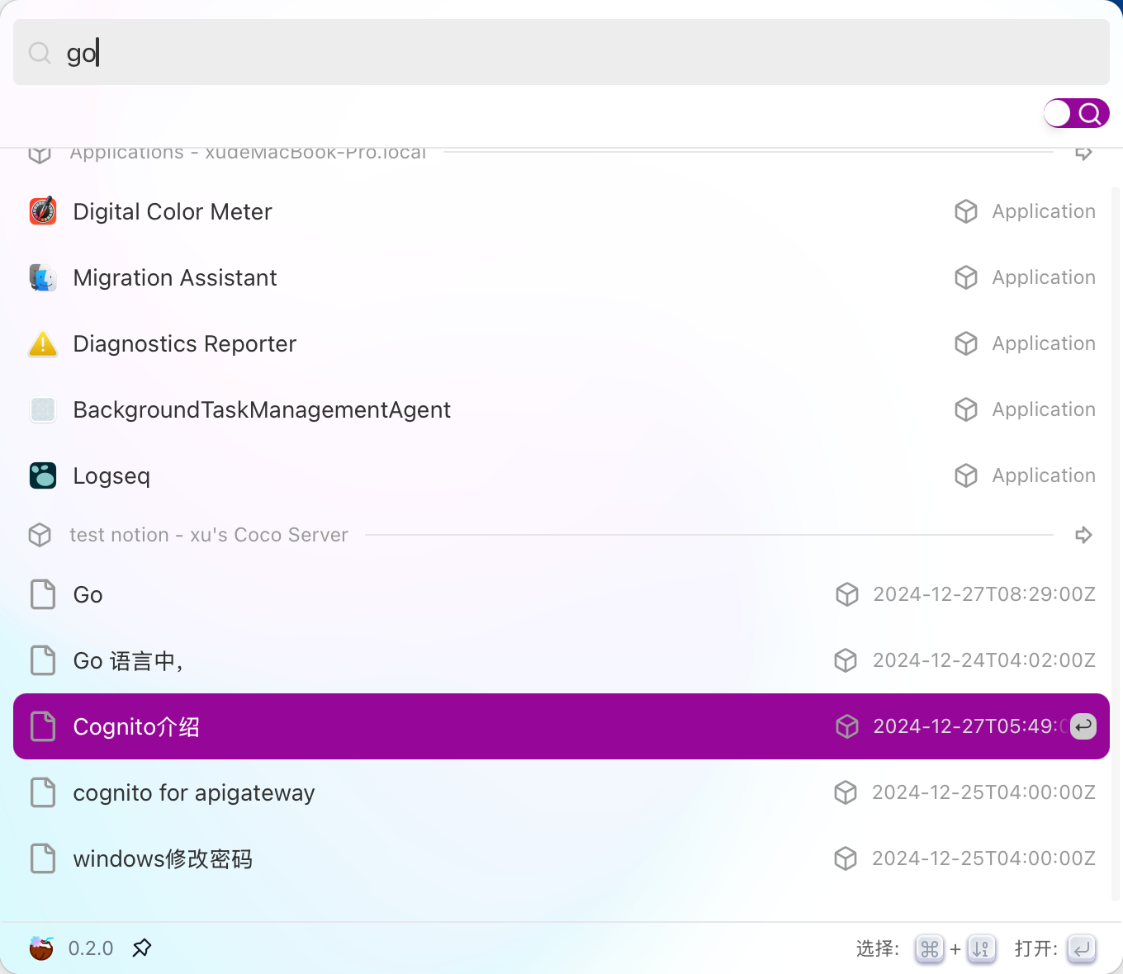Click document icon of Cognito介绍
This screenshot has width=1123, height=974.
[x=43, y=726]
